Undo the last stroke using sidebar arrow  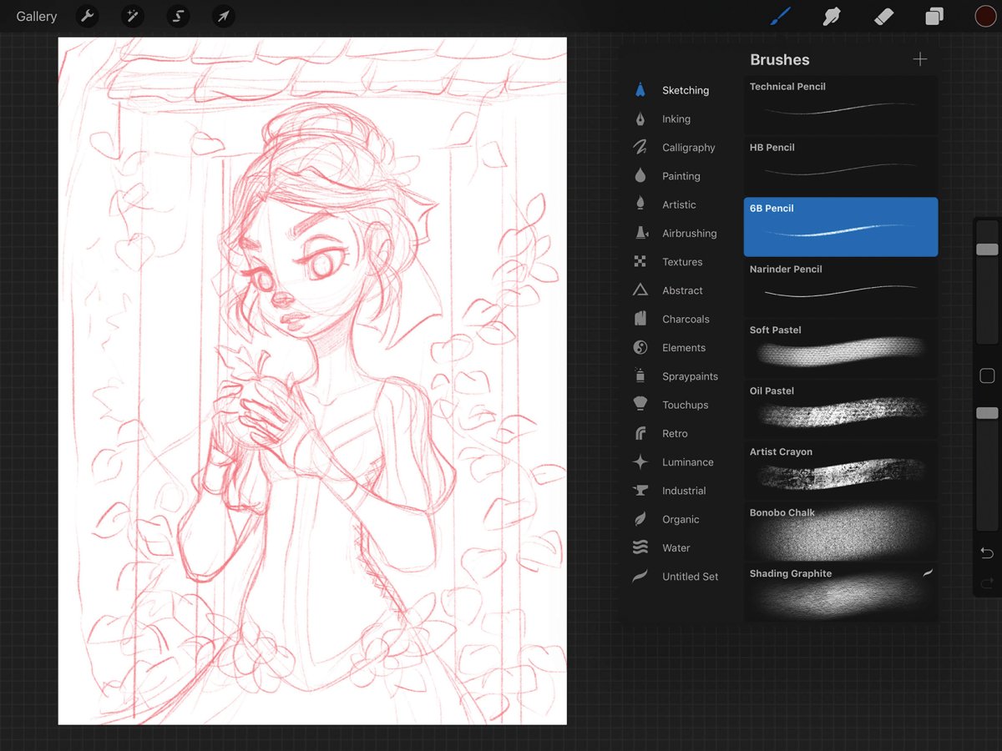point(987,552)
